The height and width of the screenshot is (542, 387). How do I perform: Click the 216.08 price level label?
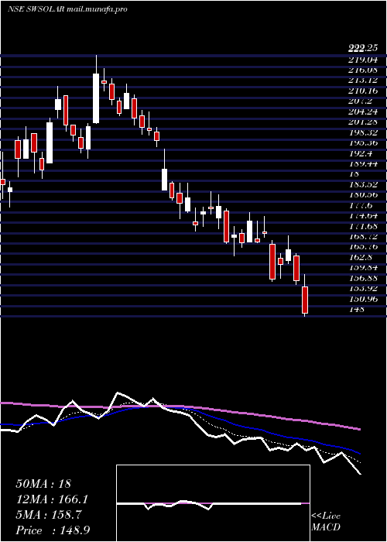363,70
